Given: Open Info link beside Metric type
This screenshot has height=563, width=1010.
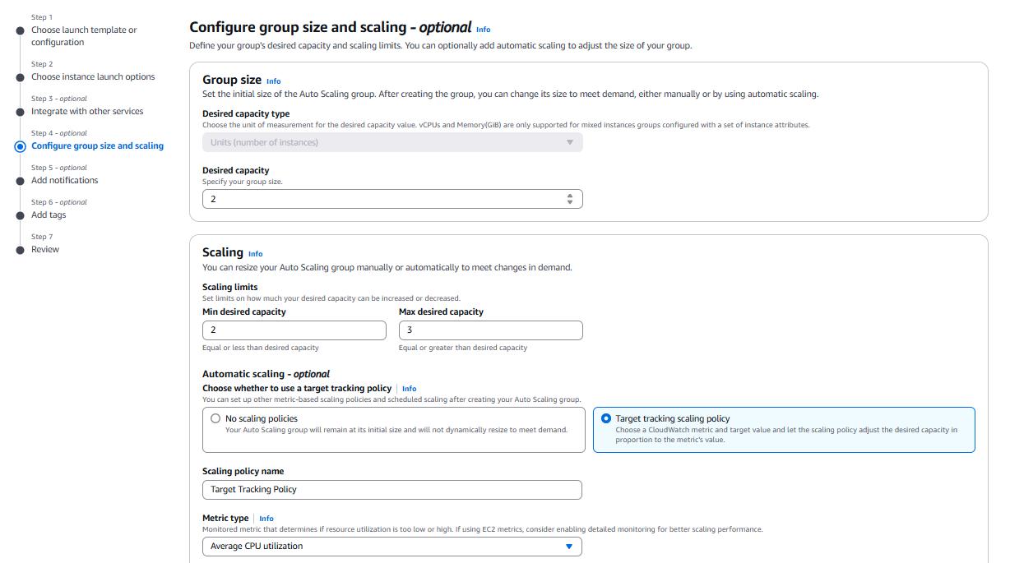Looking at the screenshot, I should coord(266,519).
